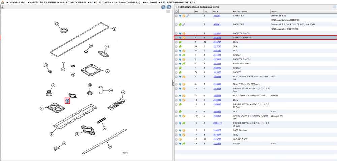Toggle the selection circle for the J905449 row
Image resolution: width=337 pixels, height=161 pixels.
[x=176, y=84]
